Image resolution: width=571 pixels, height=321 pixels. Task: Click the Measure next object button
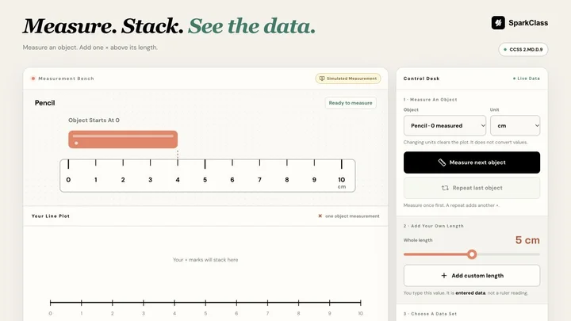tap(472, 162)
